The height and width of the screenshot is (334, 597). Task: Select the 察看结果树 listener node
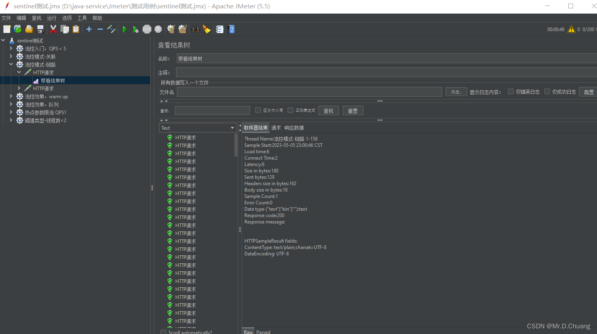[53, 81]
